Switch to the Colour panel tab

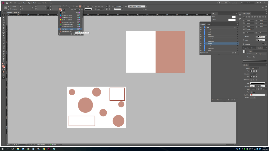tap(253, 48)
